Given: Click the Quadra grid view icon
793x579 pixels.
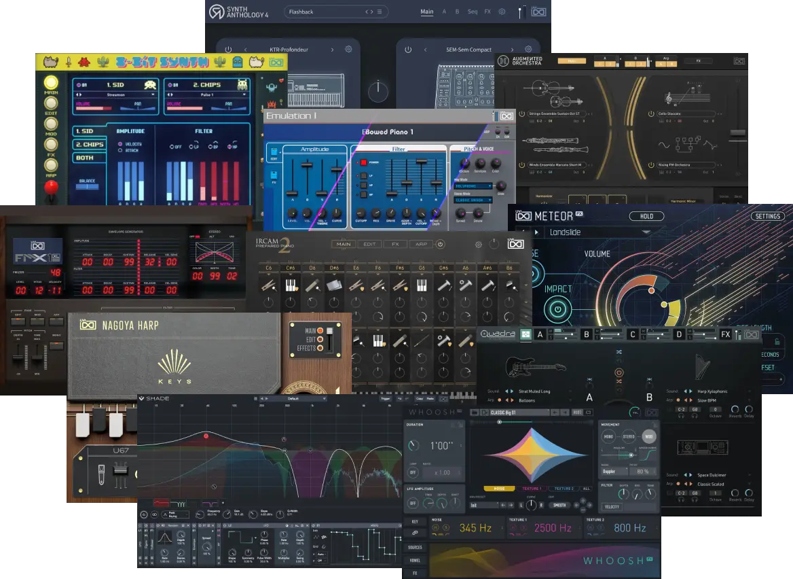Looking at the screenshot, I should click(526, 334).
